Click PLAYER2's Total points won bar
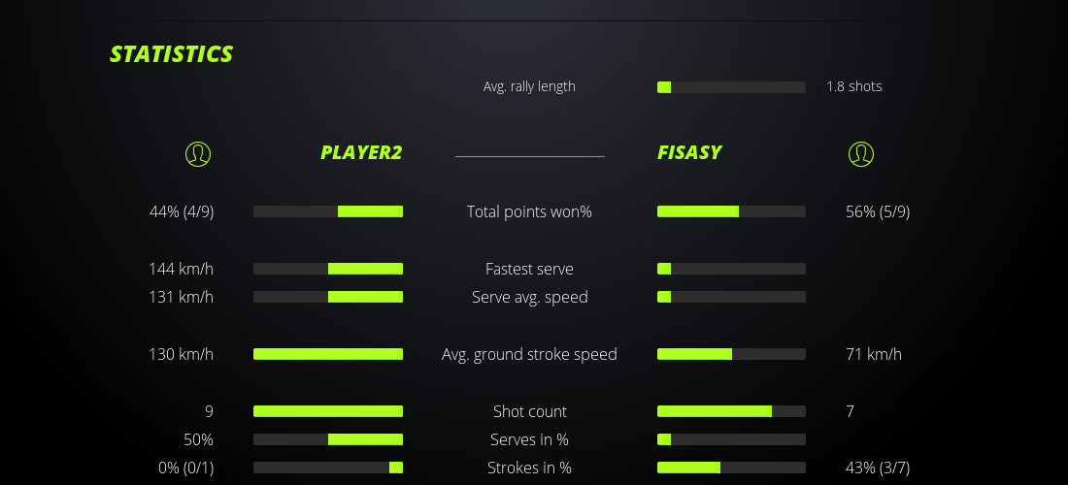1068x485 pixels. point(328,211)
